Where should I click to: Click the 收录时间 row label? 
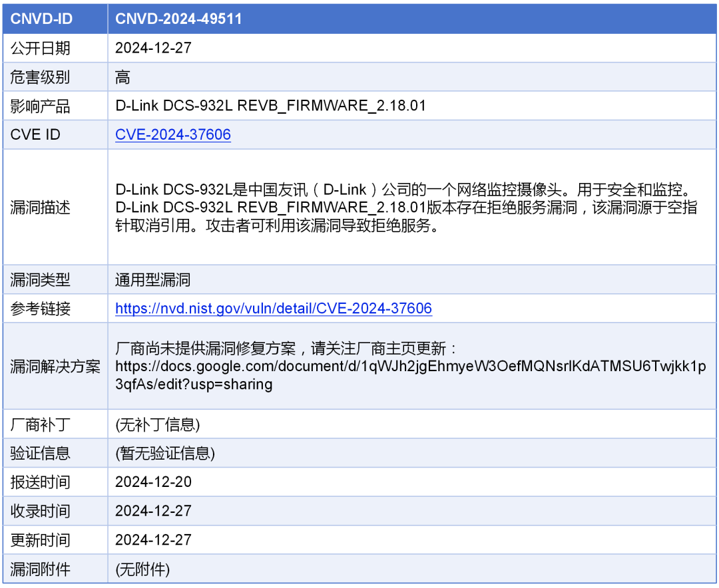click(x=41, y=511)
